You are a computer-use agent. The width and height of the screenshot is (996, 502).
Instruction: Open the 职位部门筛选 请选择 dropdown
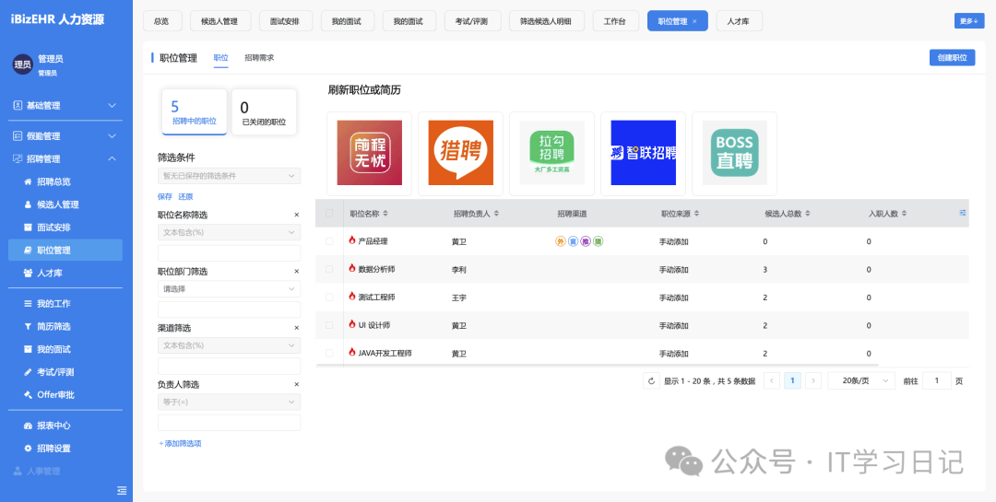click(229, 288)
